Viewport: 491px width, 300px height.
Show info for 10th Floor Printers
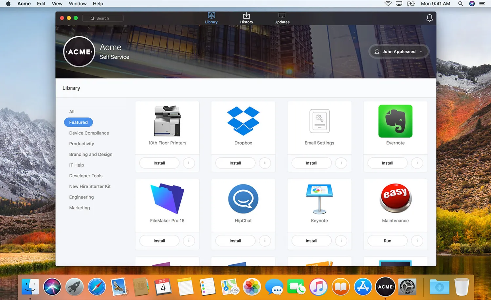coord(189,163)
